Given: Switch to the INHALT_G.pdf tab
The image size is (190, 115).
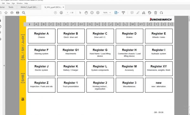Looking at the screenshot, I should point(29,7).
